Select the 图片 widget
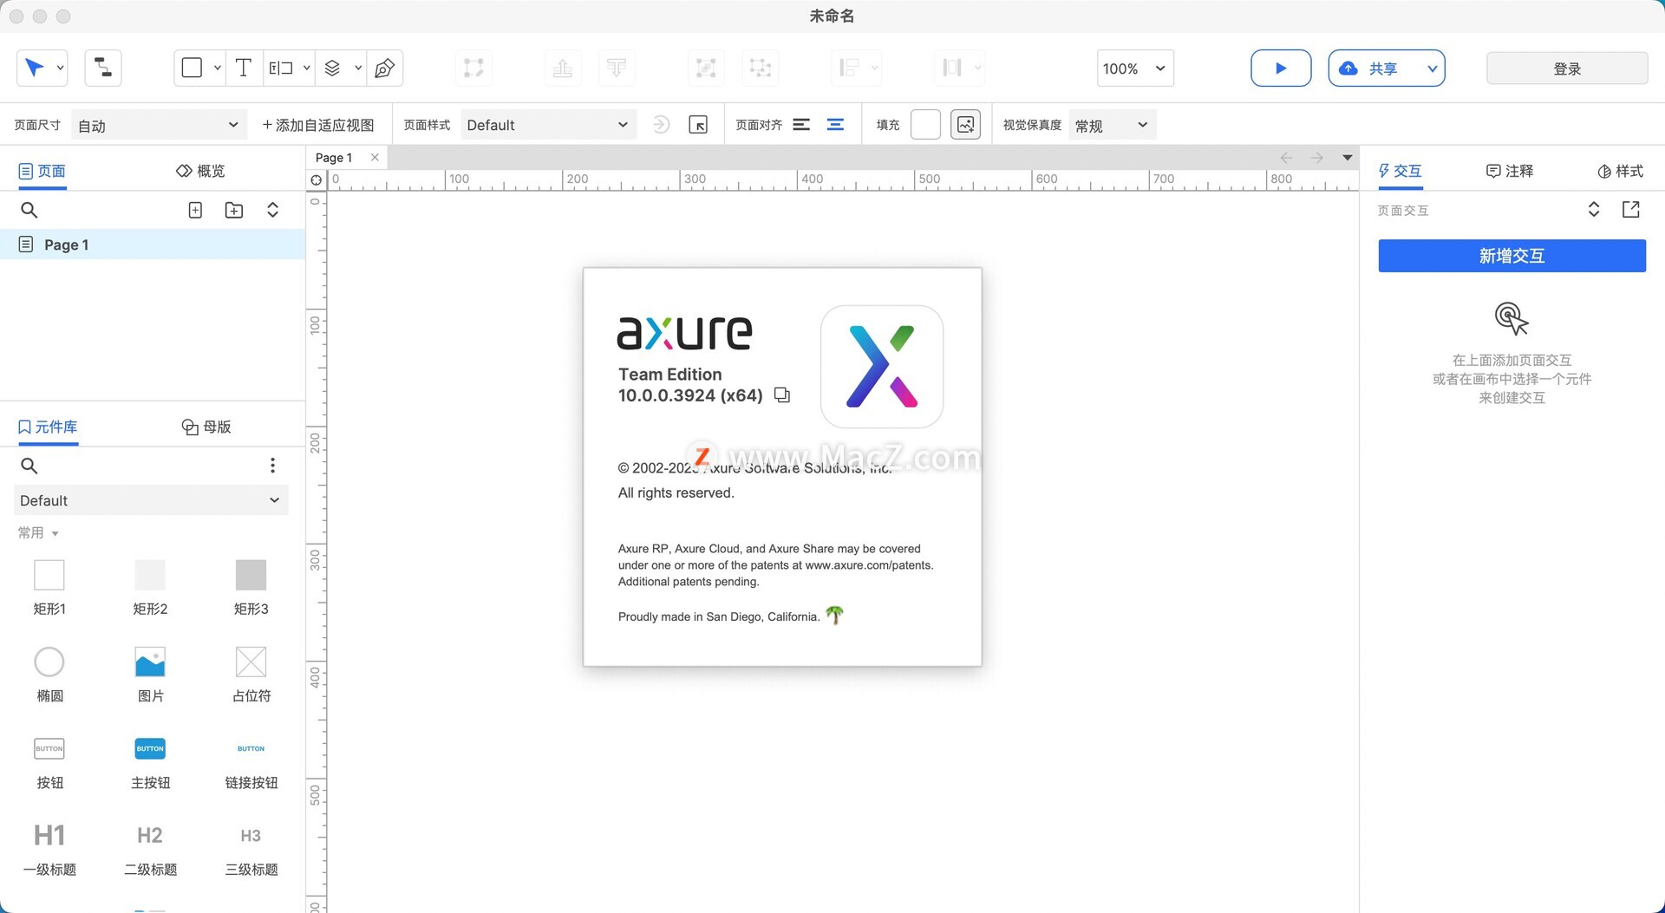Viewport: 1665px width, 913px height. coord(150,675)
